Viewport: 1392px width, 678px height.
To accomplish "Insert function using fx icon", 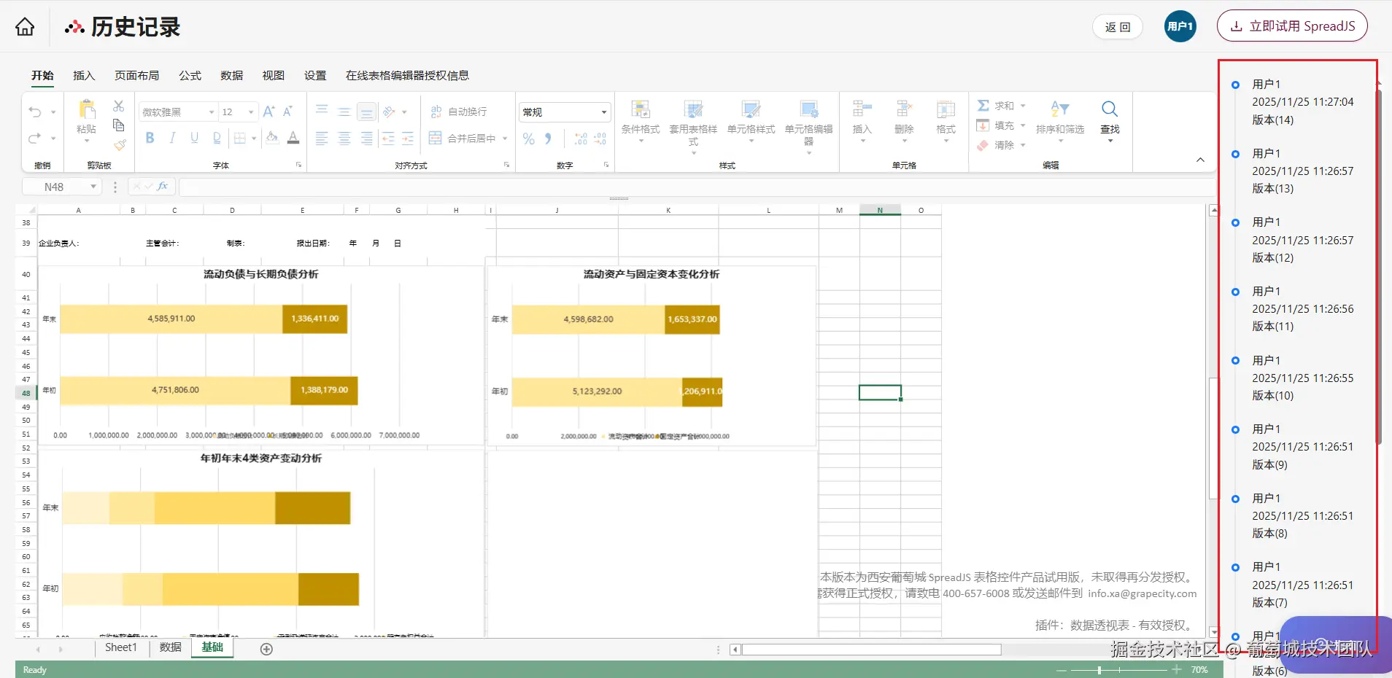I will click(163, 187).
